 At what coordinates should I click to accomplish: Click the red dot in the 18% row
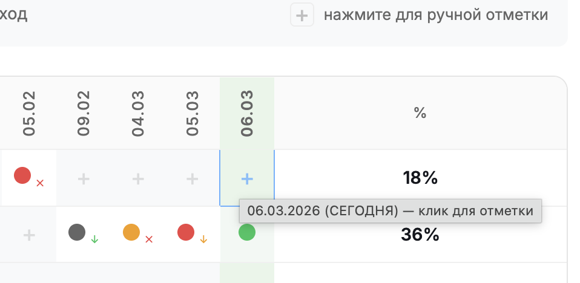22,176
